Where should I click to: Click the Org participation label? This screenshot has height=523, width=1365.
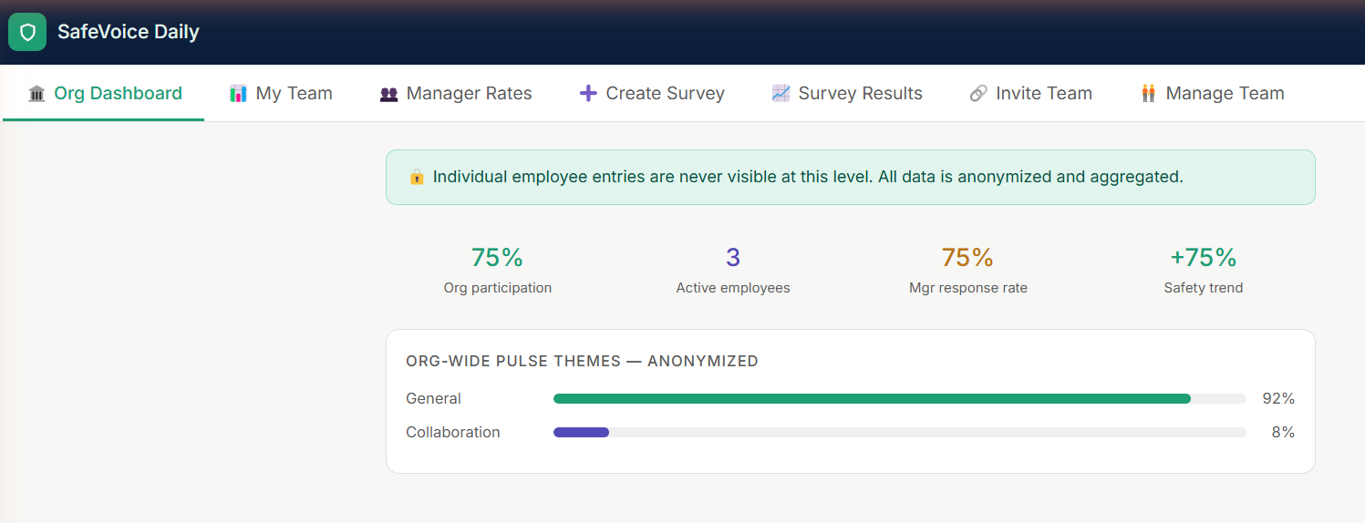498,288
